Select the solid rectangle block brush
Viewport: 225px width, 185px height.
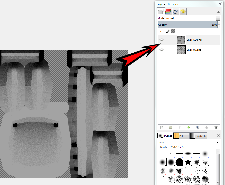180,153
